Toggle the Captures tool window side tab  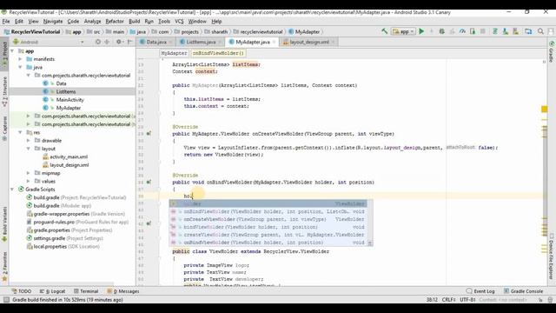pos(4,129)
